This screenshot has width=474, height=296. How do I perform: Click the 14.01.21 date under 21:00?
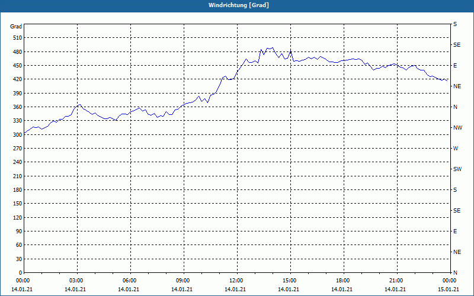tap(395, 289)
